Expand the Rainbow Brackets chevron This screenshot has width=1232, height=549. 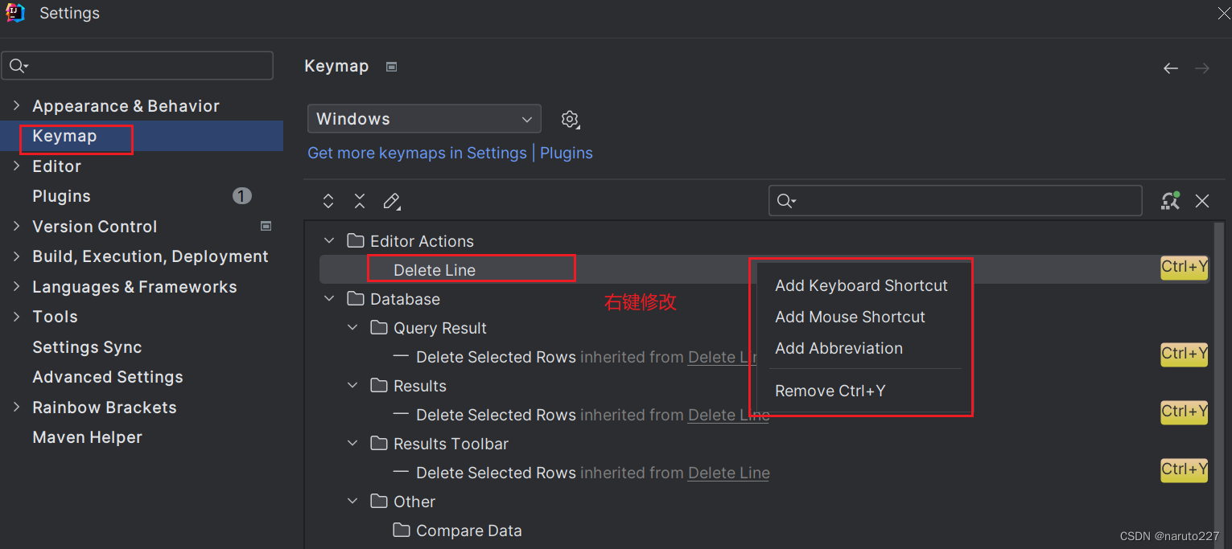(17, 407)
